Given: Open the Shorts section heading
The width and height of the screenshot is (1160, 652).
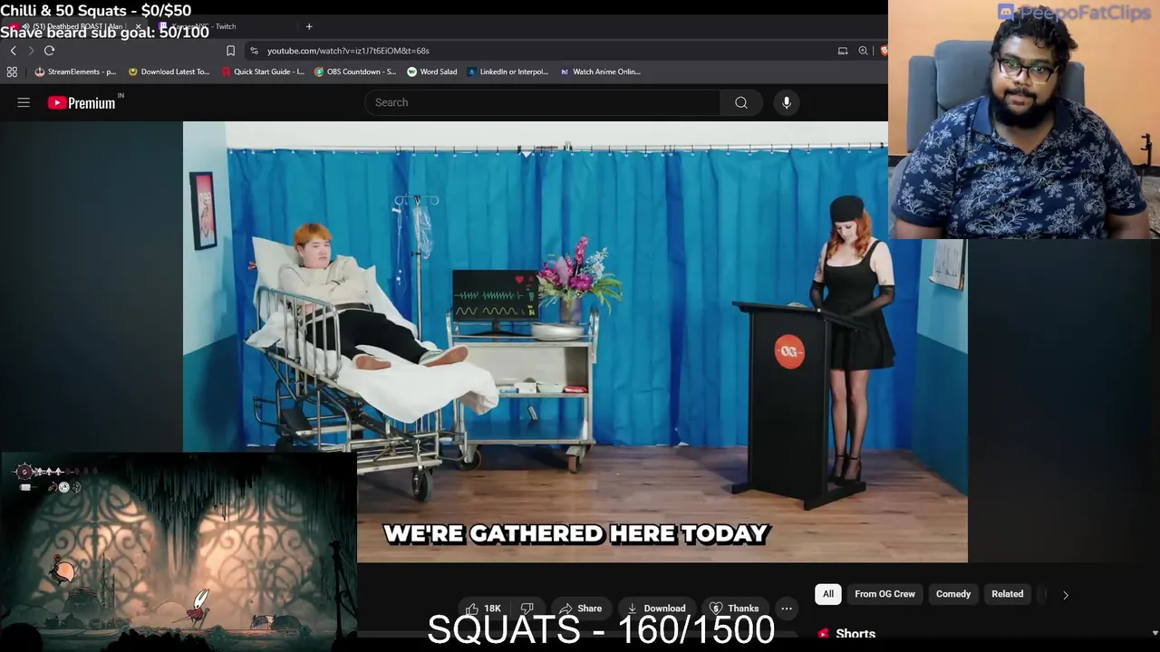Looking at the screenshot, I should point(855,634).
